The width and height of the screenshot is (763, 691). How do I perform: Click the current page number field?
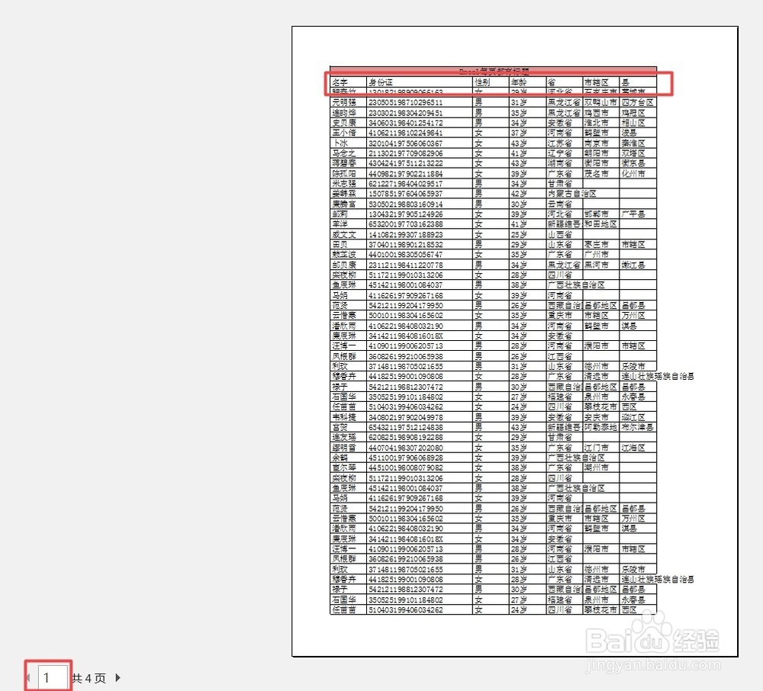pos(52,677)
